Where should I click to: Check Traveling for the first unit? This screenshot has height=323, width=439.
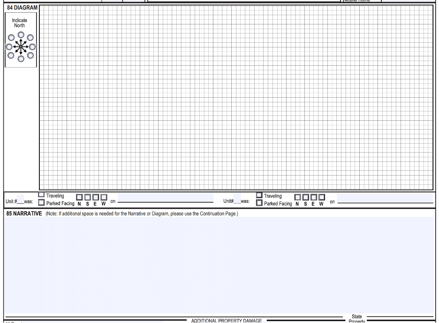[41, 195]
